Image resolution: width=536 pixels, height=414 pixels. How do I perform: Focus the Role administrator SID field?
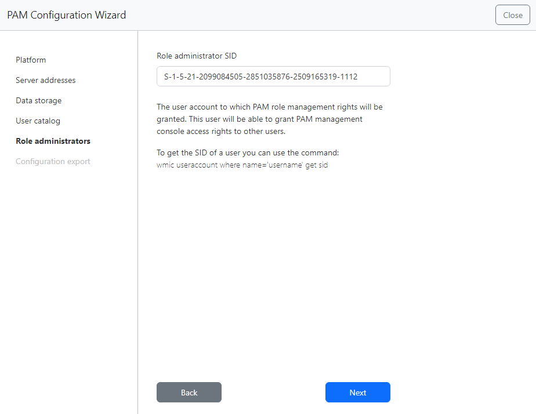tap(273, 77)
